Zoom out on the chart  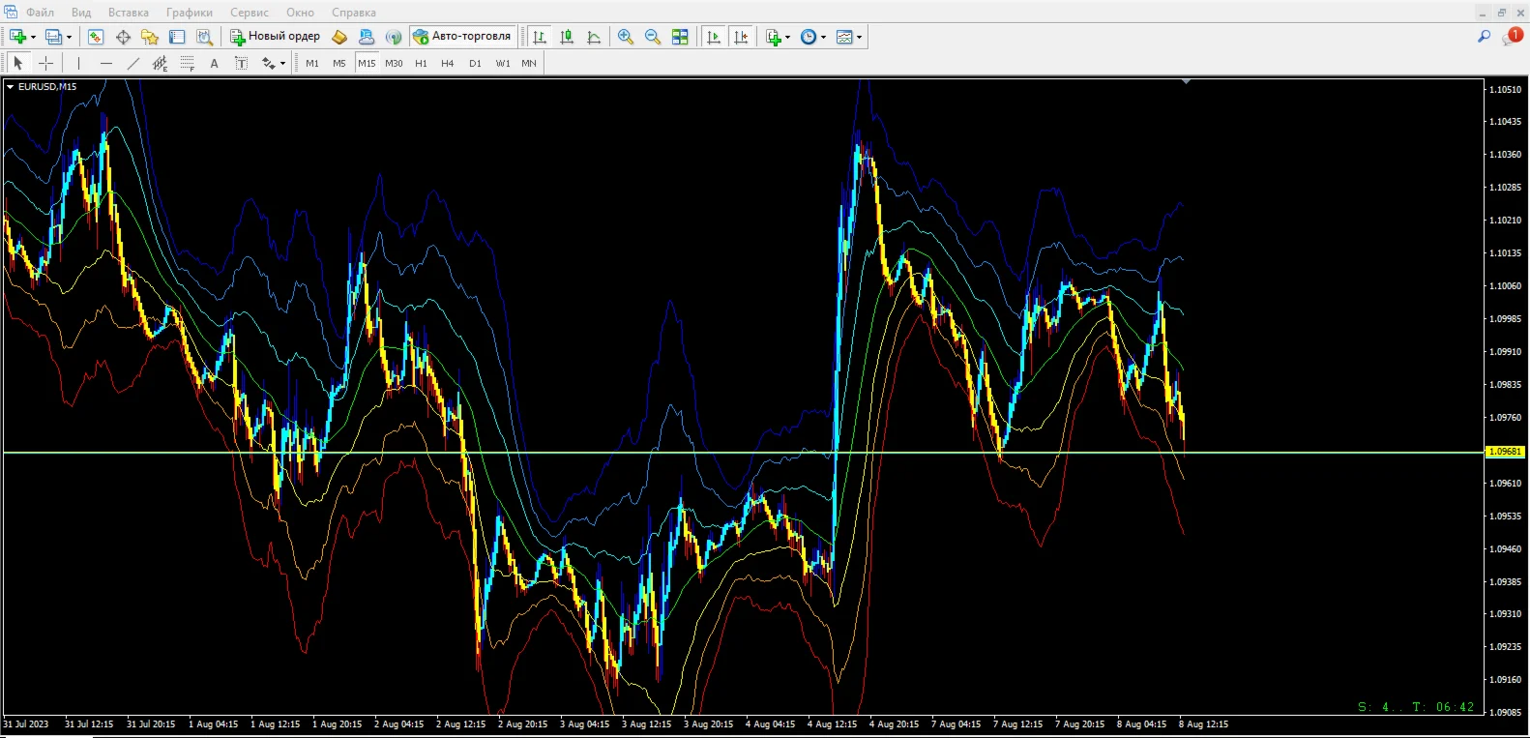[653, 37]
